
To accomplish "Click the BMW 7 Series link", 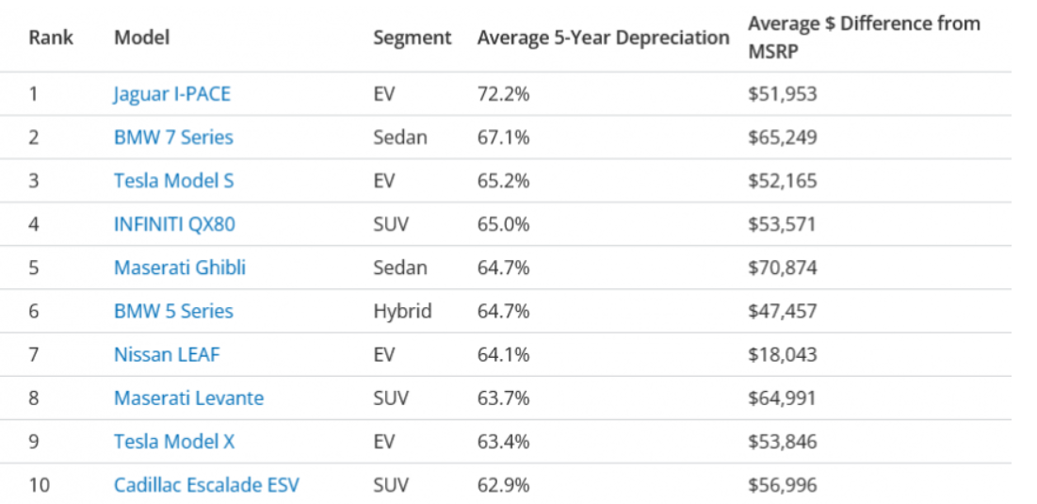I will click(173, 138).
